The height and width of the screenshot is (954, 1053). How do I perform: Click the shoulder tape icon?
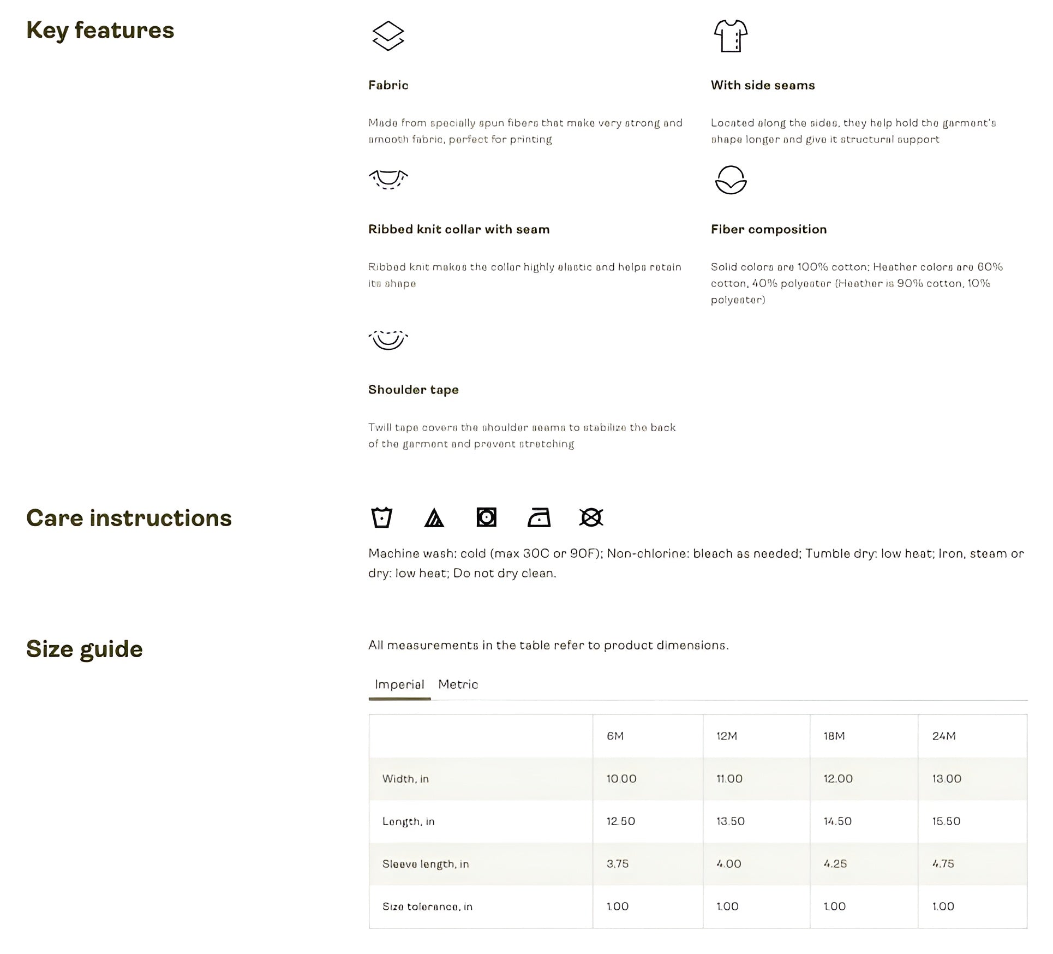388,339
